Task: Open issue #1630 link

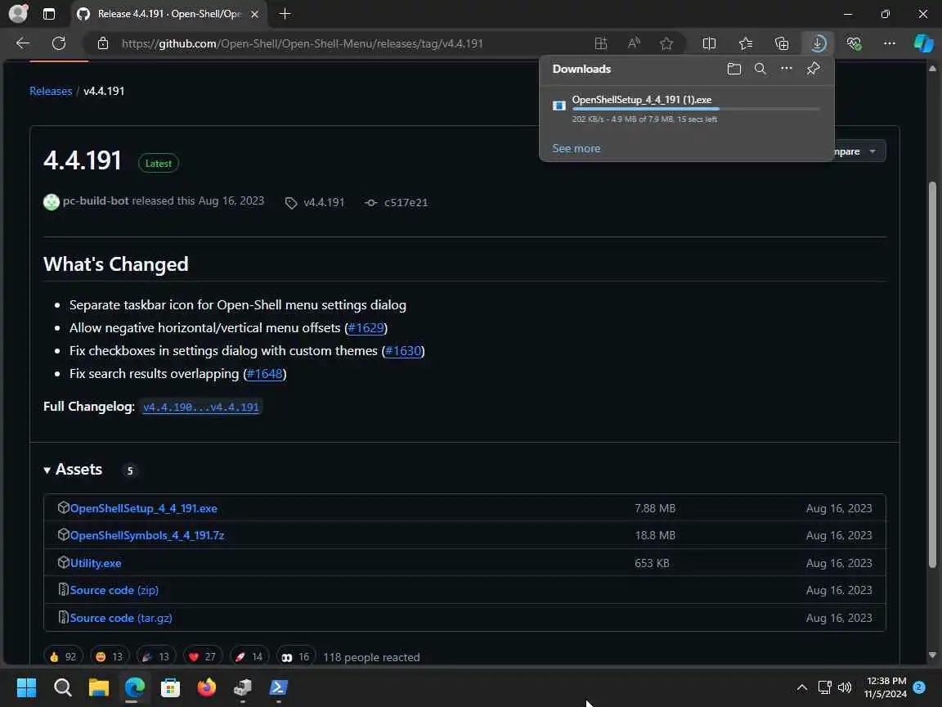Action: coord(403,350)
